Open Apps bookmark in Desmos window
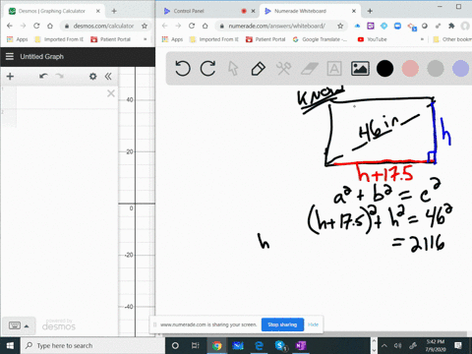This screenshot has width=472, height=354. click(18, 39)
